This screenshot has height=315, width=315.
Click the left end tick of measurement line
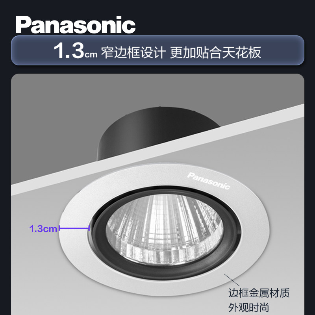[x=59, y=228]
